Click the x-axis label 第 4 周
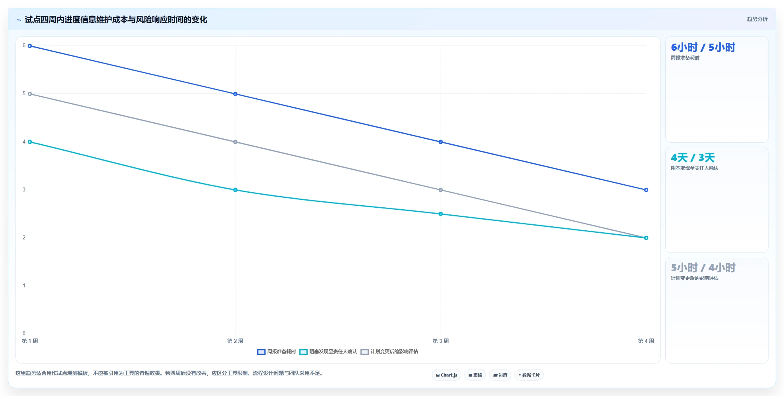This screenshot has height=396, width=784. (646, 341)
